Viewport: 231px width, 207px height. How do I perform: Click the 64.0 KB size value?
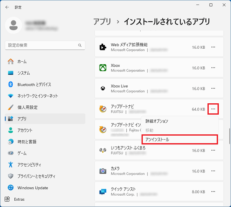(198, 109)
